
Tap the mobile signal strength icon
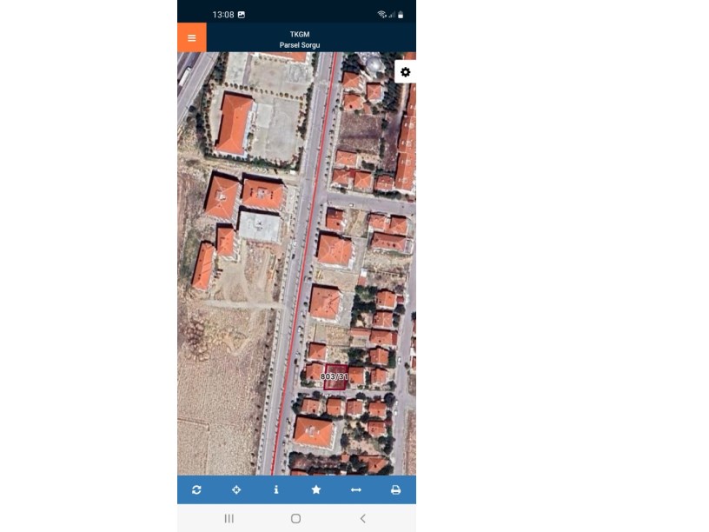[392, 15]
